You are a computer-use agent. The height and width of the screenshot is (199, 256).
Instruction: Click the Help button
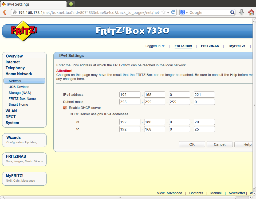point(244,144)
